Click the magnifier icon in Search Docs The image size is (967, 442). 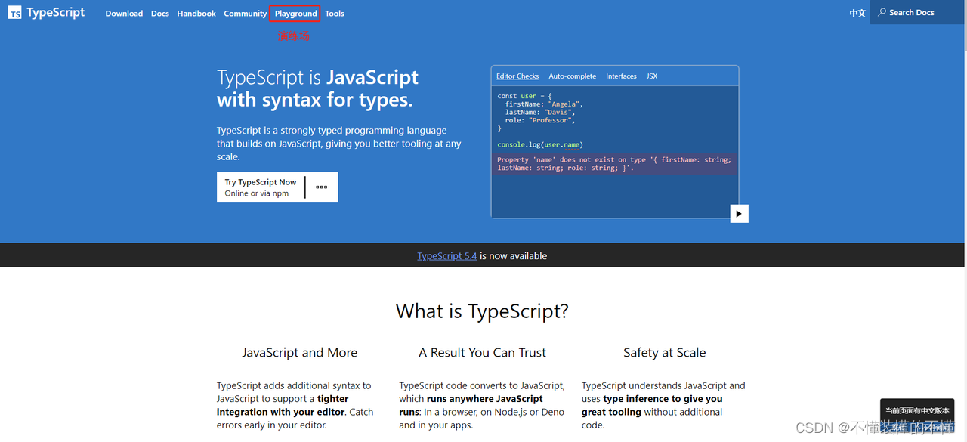pyautogui.click(x=882, y=12)
